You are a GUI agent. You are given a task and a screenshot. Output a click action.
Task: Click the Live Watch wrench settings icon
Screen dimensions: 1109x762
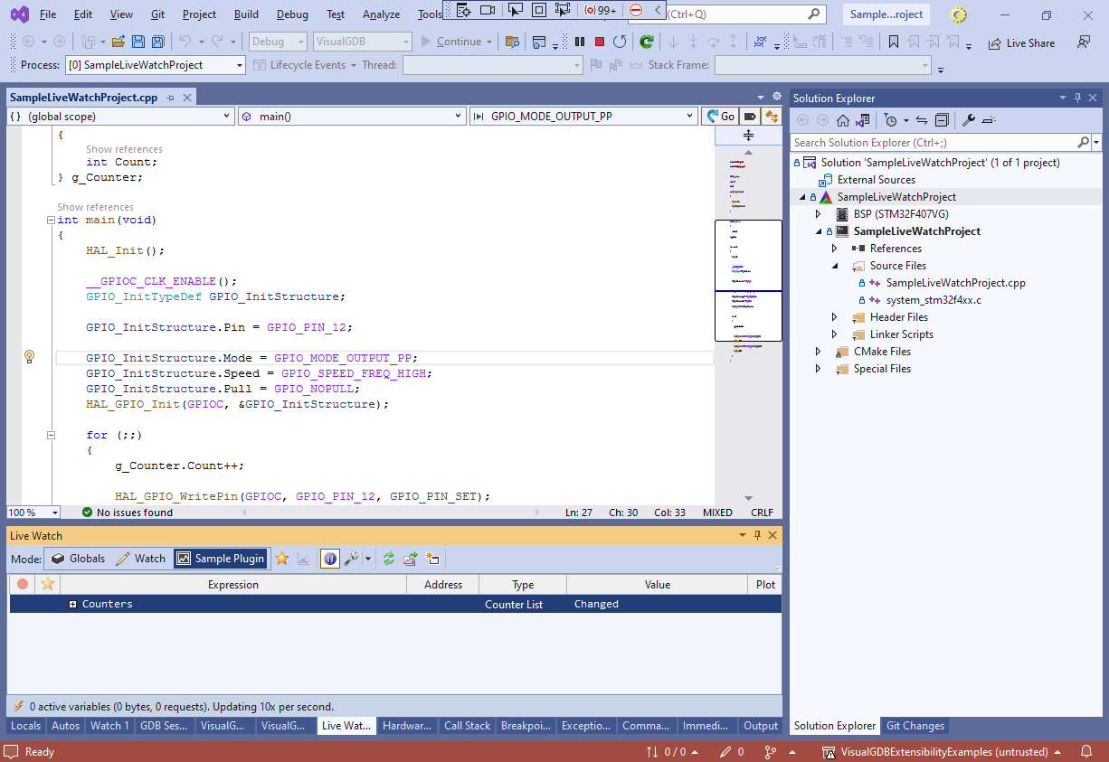[351, 559]
